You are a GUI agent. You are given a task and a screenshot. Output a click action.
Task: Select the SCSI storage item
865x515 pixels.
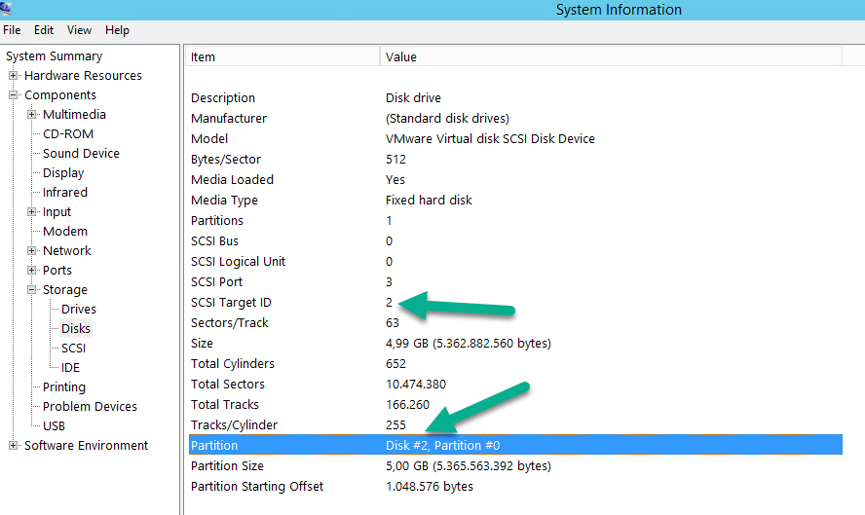click(x=75, y=349)
